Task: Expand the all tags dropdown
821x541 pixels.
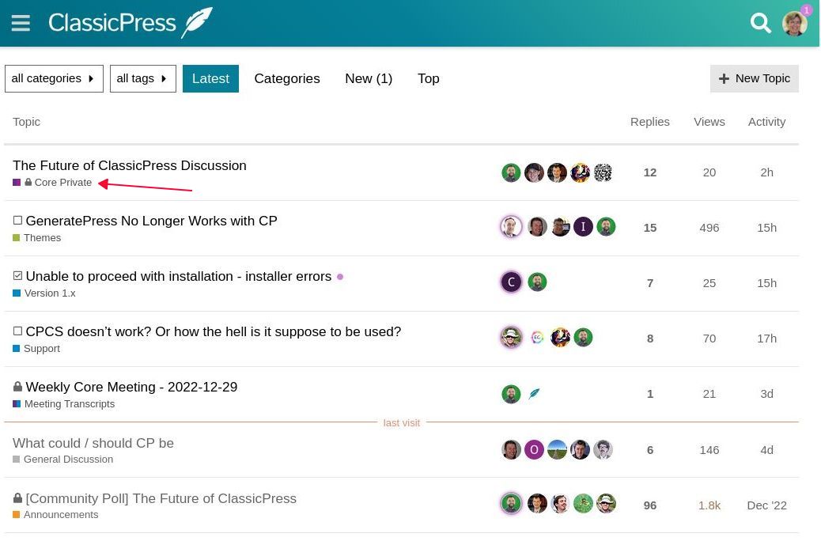Action: (143, 78)
